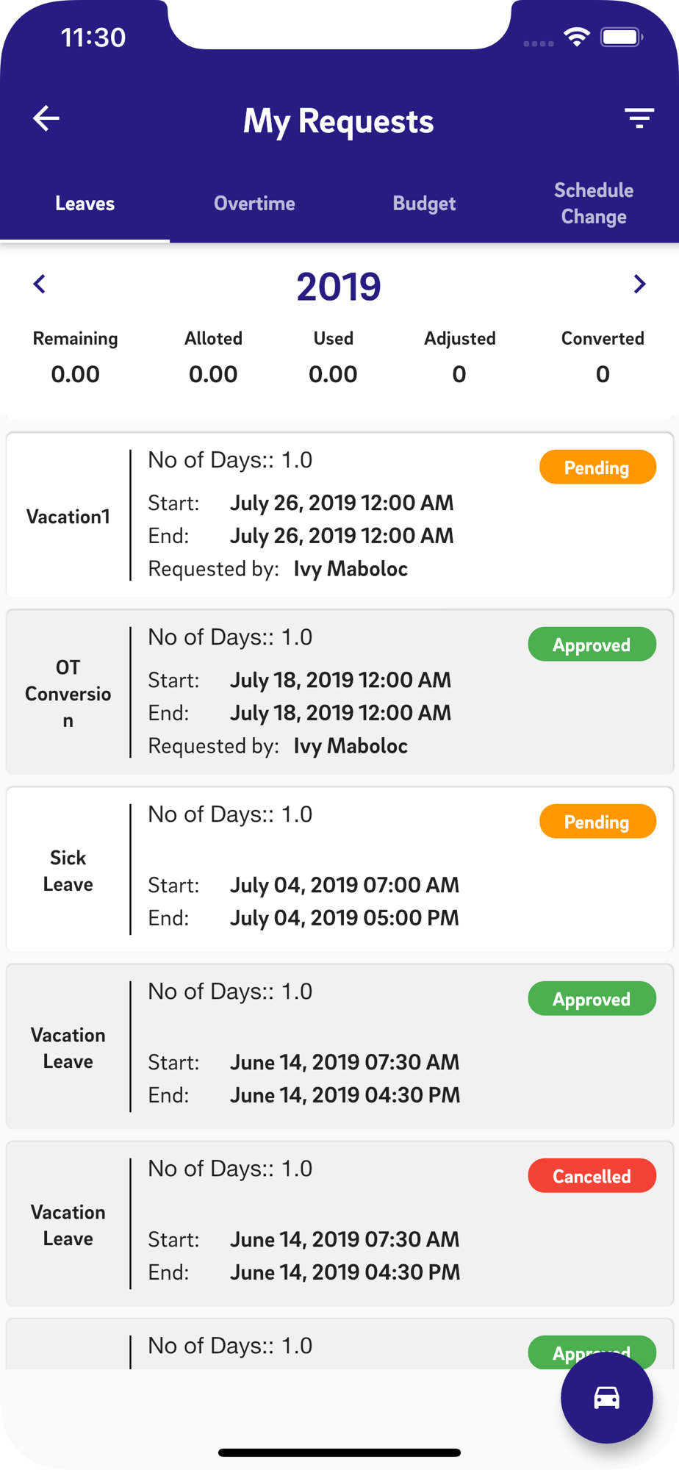Image resolution: width=679 pixels, height=1470 pixels.
Task: Tap the Wi-Fi status icon
Action: (x=577, y=37)
